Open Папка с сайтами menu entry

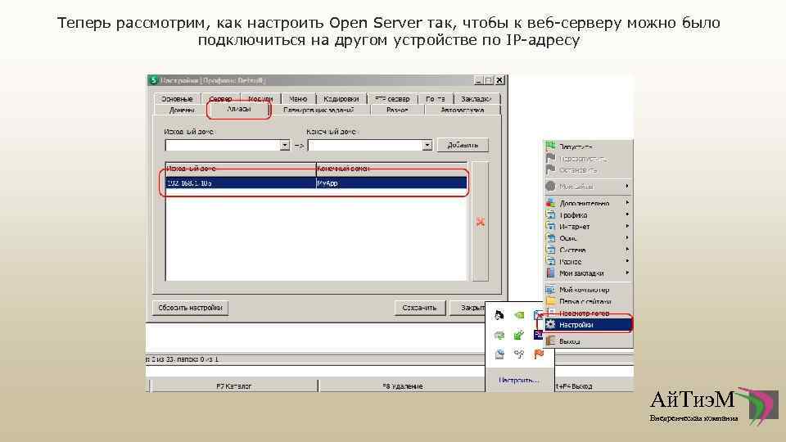pos(588,302)
